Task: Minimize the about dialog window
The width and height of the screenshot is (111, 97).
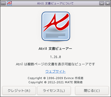Action: 102,3
